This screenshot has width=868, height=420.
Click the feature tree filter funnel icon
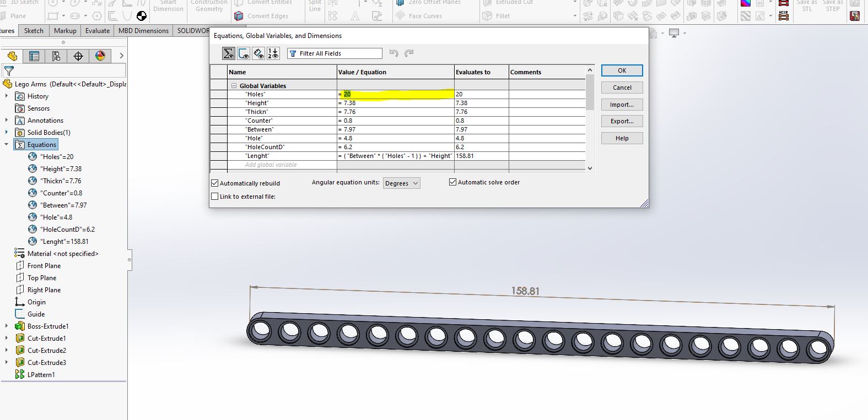pos(9,71)
